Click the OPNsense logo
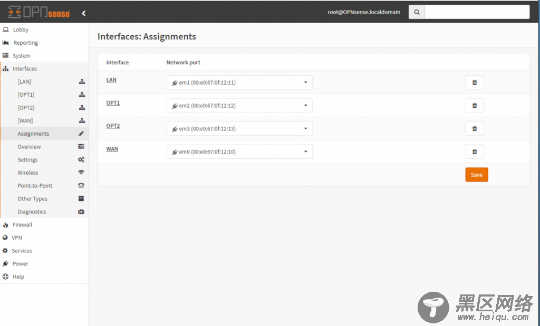Image resolution: width=540 pixels, height=326 pixels. click(39, 13)
